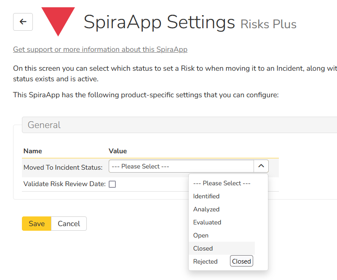Click the SpiraApp Settings page heading
Image resolution: width=337 pixels, height=280 pixels.
(159, 22)
